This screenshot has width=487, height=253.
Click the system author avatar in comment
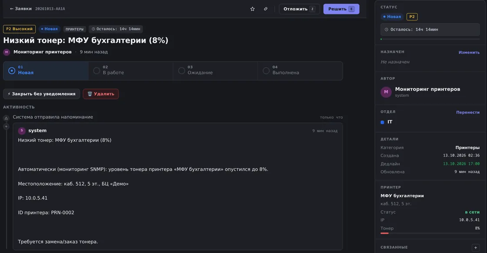tap(22, 131)
